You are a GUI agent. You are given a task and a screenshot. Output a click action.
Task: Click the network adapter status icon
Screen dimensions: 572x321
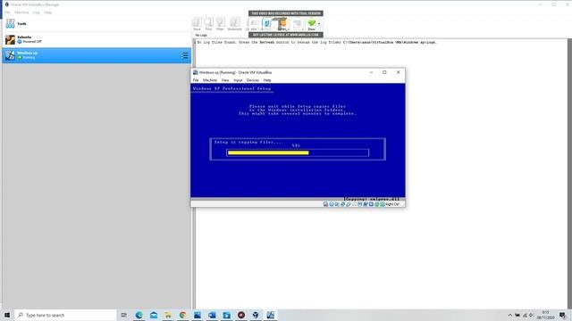(343, 204)
